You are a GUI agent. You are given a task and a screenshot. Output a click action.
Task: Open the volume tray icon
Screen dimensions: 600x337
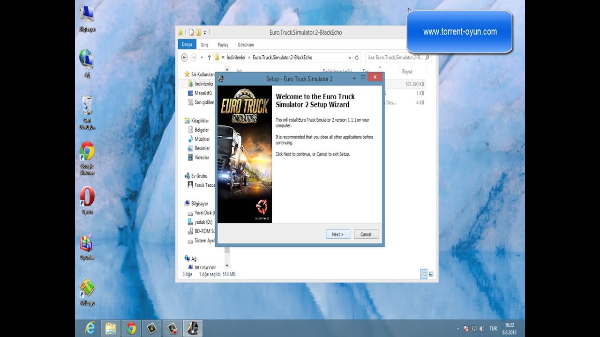tap(482, 329)
